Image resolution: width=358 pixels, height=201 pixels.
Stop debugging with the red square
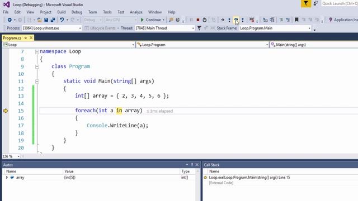point(198,20)
